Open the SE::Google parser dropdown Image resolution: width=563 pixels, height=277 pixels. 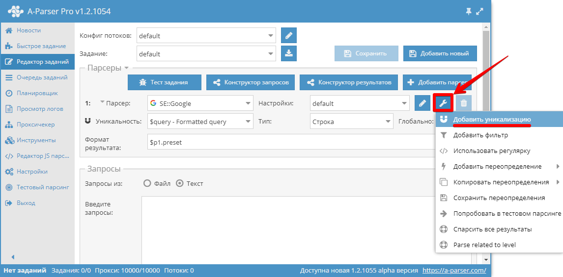(x=200, y=103)
